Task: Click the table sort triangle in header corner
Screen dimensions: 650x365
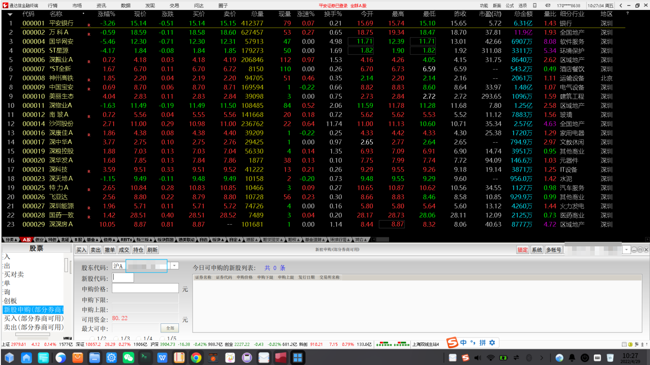Action: (x=10, y=14)
